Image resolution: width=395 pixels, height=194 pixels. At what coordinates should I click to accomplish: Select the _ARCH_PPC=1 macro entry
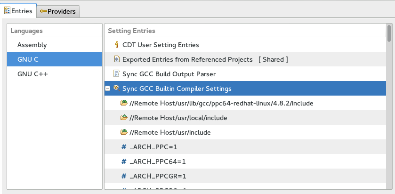(245, 147)
